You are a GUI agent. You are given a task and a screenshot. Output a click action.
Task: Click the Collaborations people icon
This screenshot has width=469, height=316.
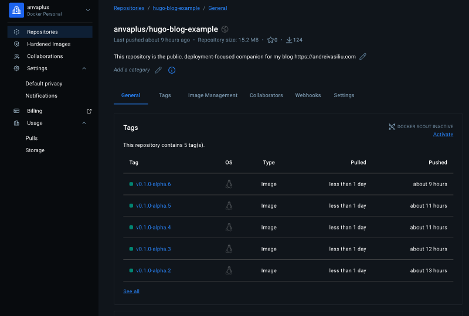click(x=16, y=56)
